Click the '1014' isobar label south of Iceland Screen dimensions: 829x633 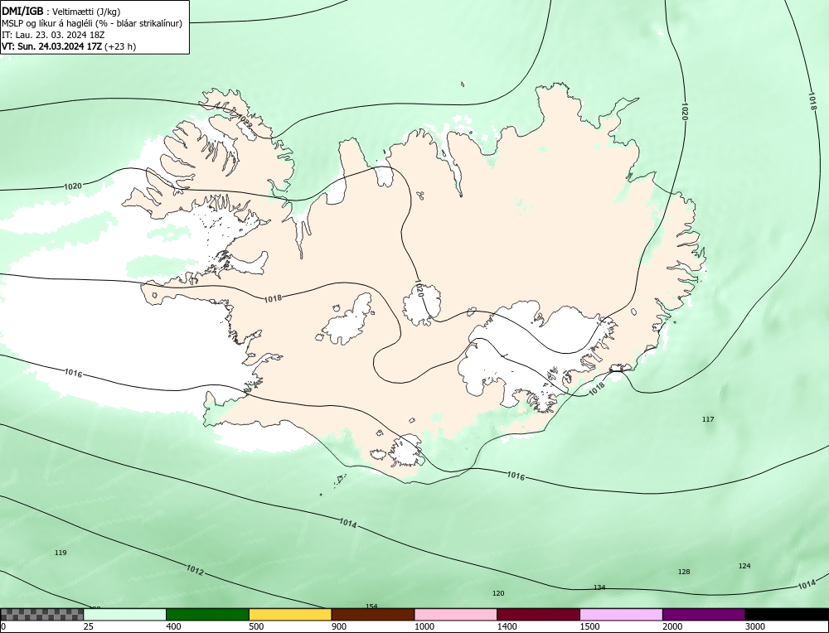348,523
